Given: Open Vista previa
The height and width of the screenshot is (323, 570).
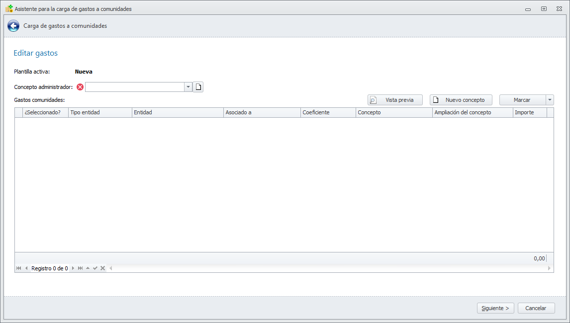Looking at the screenshot, I should pos(395,100).
